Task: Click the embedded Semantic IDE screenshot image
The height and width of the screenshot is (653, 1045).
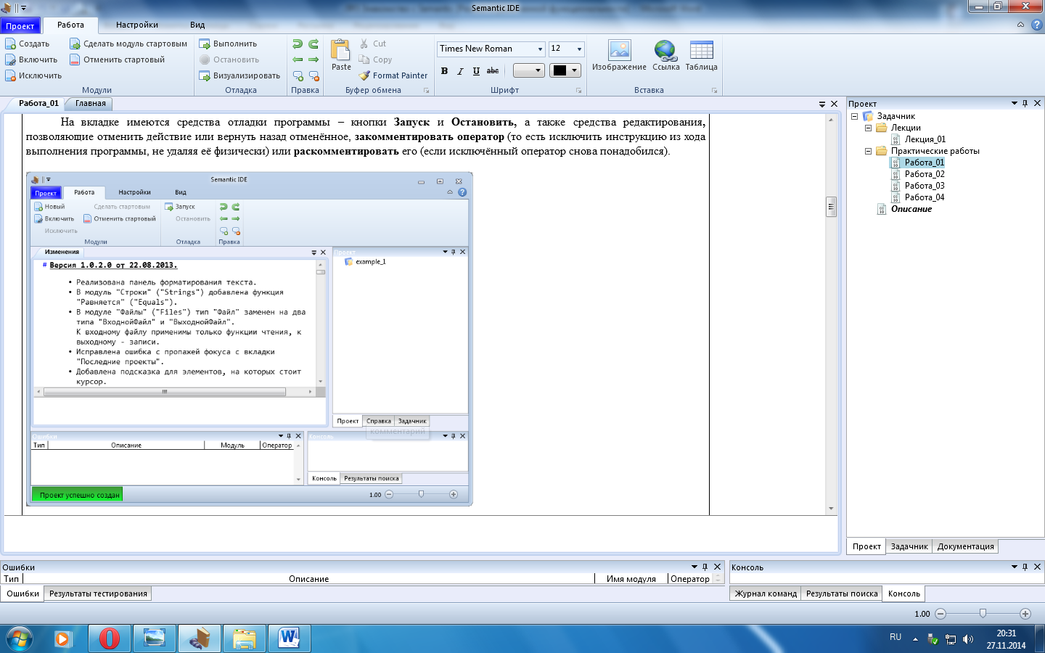Action: pyautogui.click(x=250, y=339)
